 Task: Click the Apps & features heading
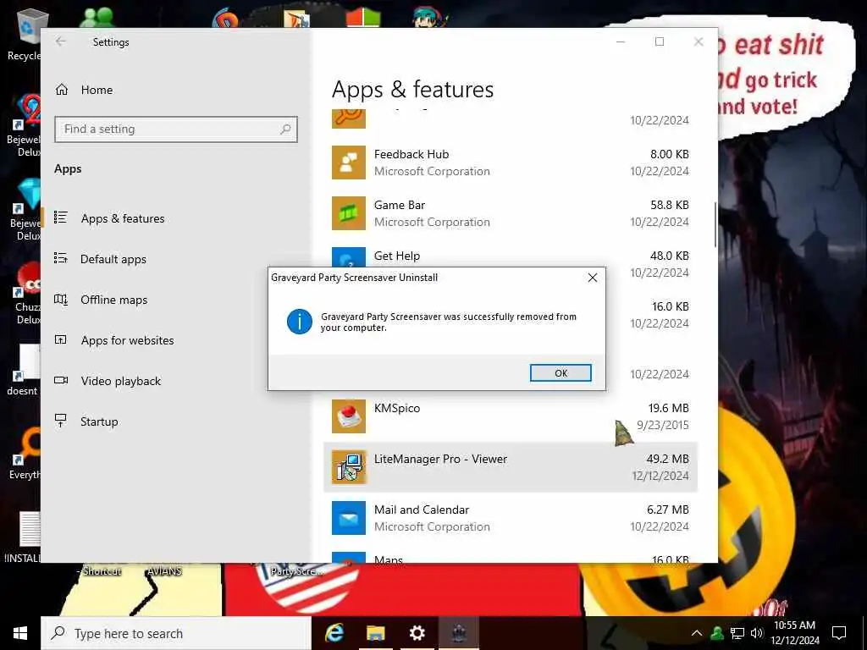click(x=412, y=90)
